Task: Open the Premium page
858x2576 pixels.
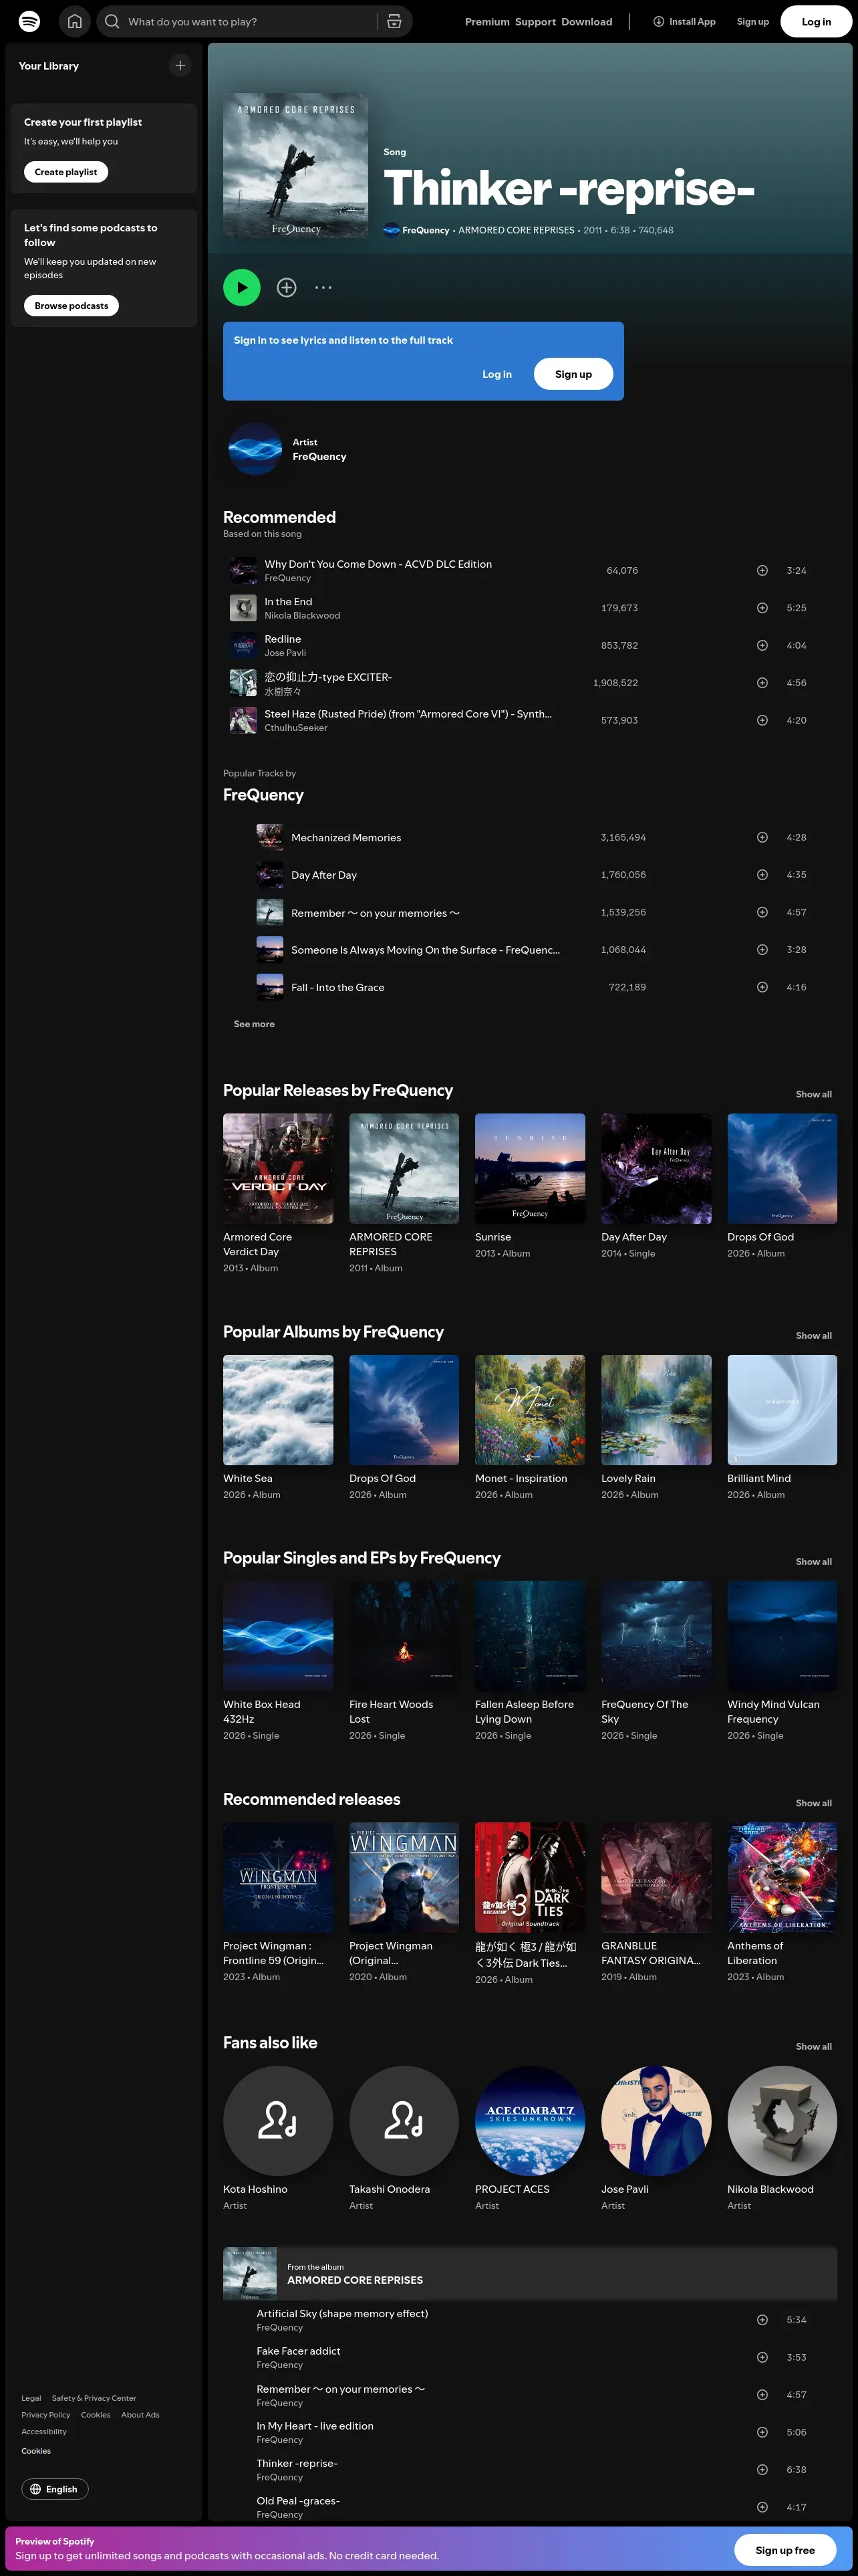Action: pyautogui.click(x=487, y=21)
